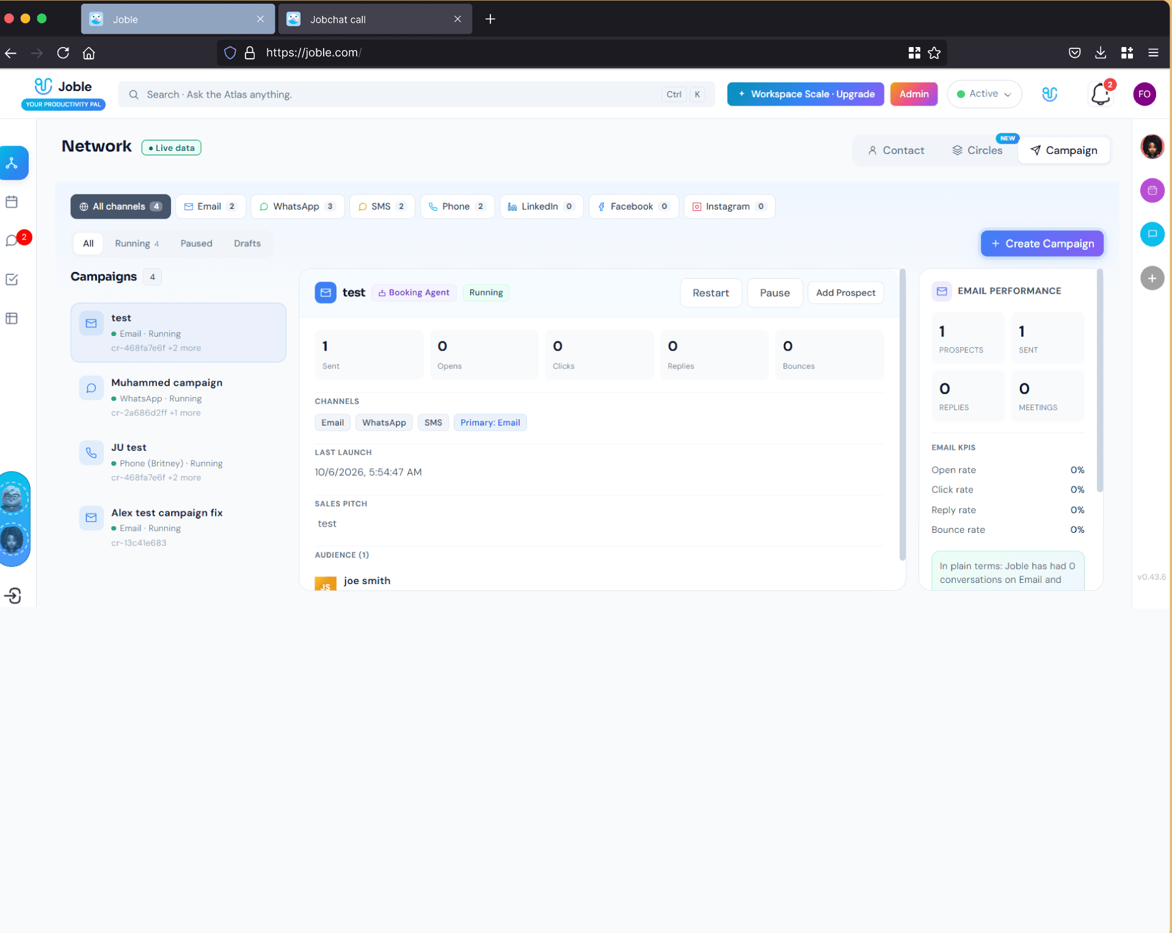
Task: Open the browser downloads icon
Action: tap(1101, 53)
